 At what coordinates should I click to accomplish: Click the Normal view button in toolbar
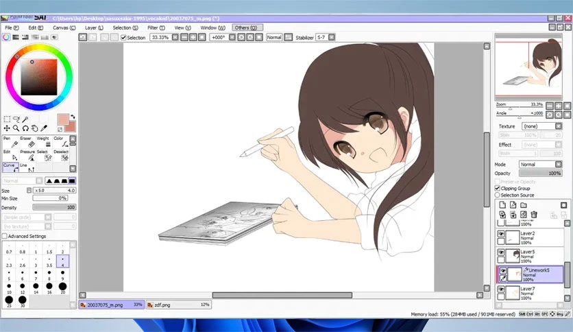[274, 37]
